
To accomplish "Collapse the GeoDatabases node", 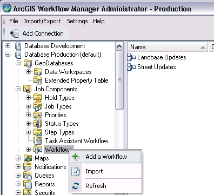I will (x=18, y=63).
